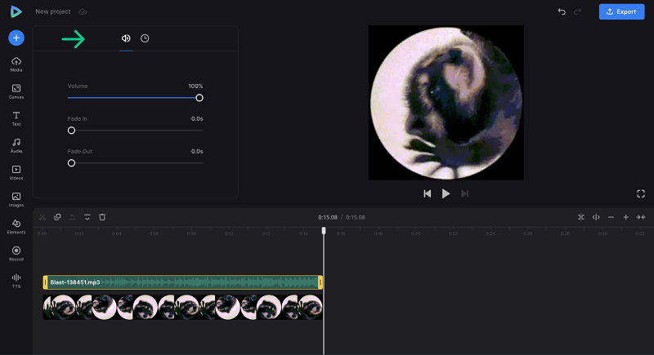This screenshot has height=355, width=654.
Task: Switch to the audio volume tab
Action: point(126,38)
